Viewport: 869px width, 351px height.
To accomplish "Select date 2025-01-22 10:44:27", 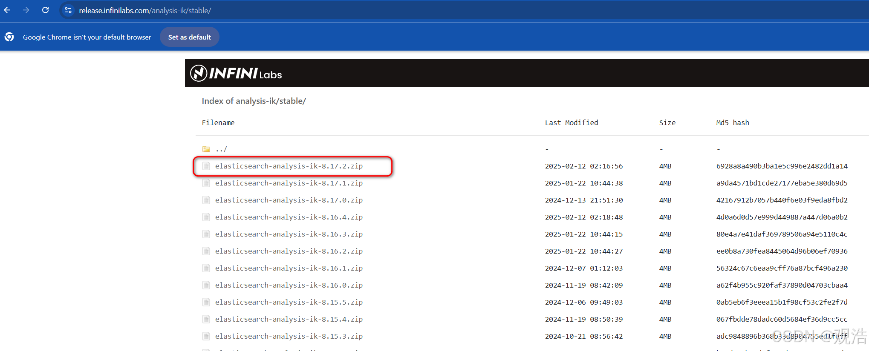I will [x=584, y=251].
